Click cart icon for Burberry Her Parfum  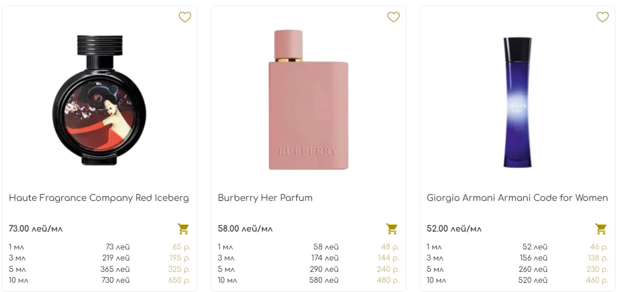click(x=392, y=228)
